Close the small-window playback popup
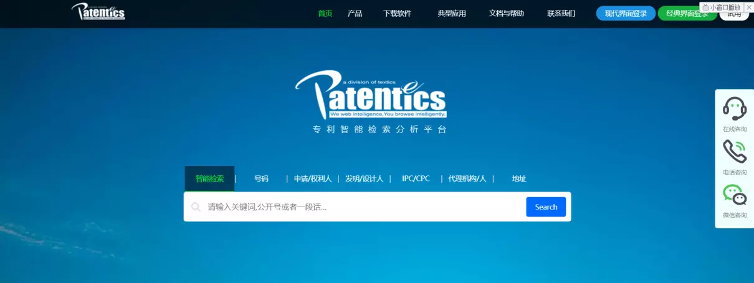Viewport: 754px width, 283px height. tap(748, 7)
